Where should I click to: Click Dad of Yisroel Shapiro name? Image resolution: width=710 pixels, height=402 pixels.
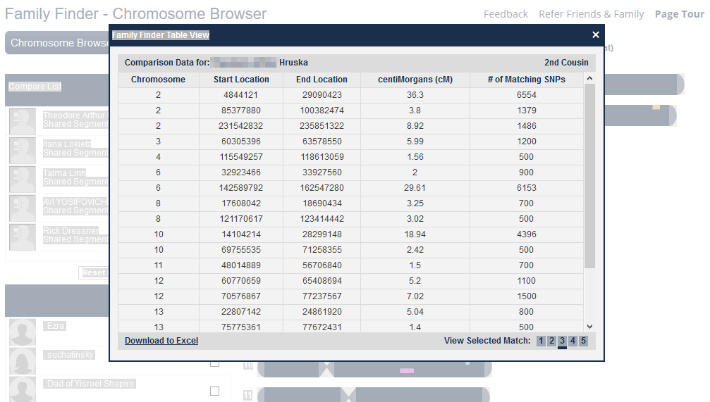click(90, 384)
